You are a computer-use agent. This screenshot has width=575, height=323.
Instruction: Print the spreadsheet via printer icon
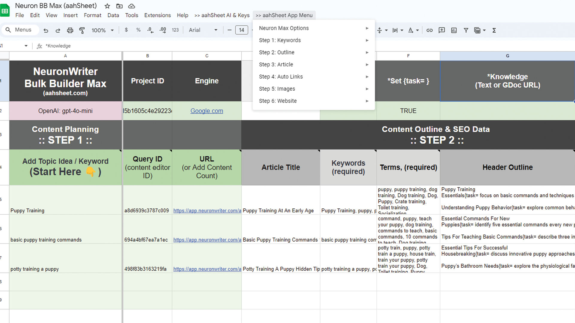coord(70,30)
